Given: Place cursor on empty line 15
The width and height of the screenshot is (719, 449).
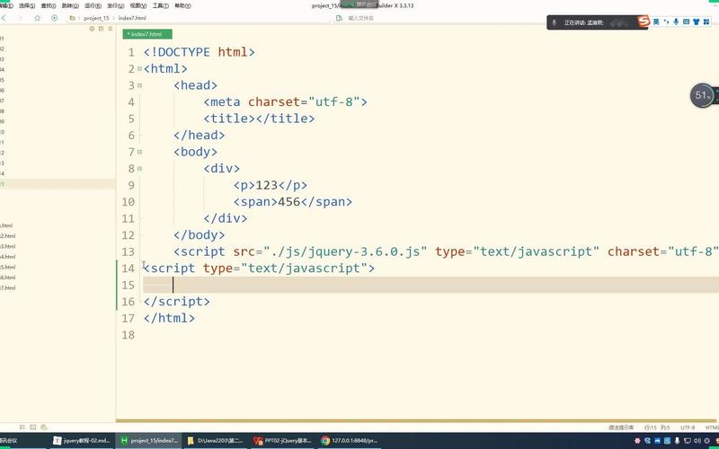Looking at the screenshot, I should click(x=431, y=285).
